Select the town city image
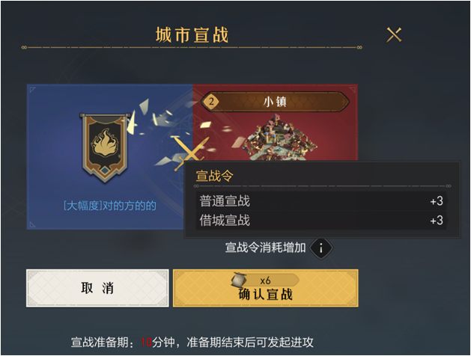The height and width of the screenshot is (356, 471). point(280,138)
